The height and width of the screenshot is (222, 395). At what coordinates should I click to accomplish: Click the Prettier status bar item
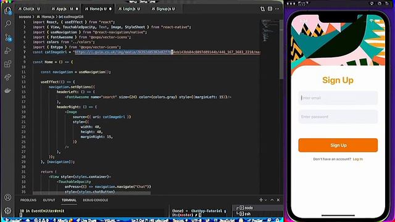(256, 220)
